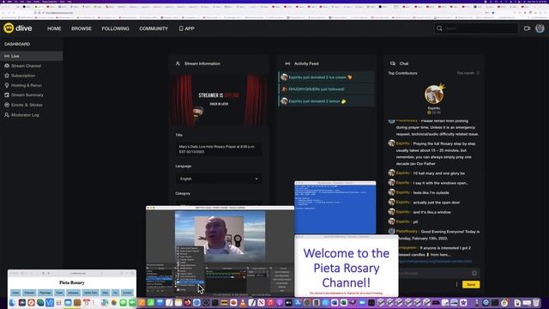Open chat options three-dot menu
549x309 pixels.
pyautogui.click(x=456, y=284)
